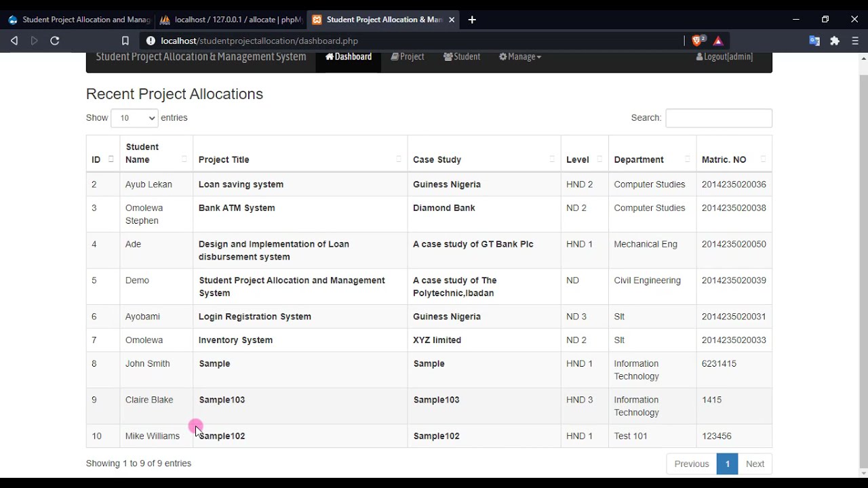The height and width of the screenshot is (488, 868).
Task: Click Diamond Bank case study cell
Action: (x=443, y=208)
